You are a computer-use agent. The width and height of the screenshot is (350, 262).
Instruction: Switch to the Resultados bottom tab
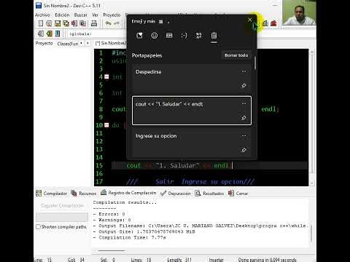[209, 194]
